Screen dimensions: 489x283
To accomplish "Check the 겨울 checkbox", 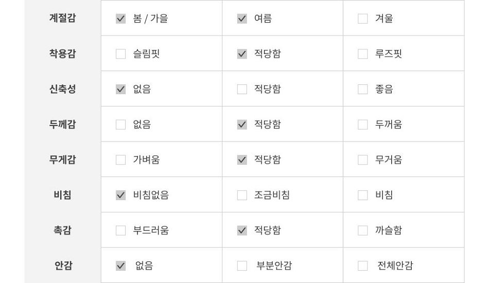I will tap(363, 19).
